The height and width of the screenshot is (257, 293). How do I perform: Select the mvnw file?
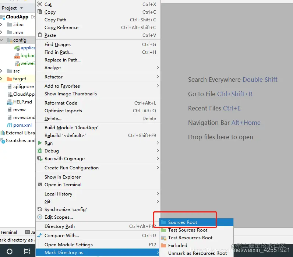click(19, 110)
